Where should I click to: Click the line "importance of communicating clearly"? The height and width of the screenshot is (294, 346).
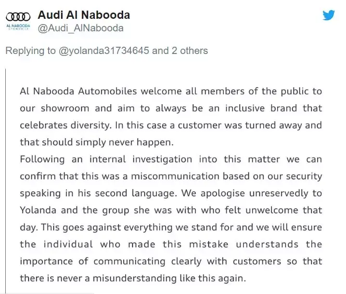[x=171, y=261]
